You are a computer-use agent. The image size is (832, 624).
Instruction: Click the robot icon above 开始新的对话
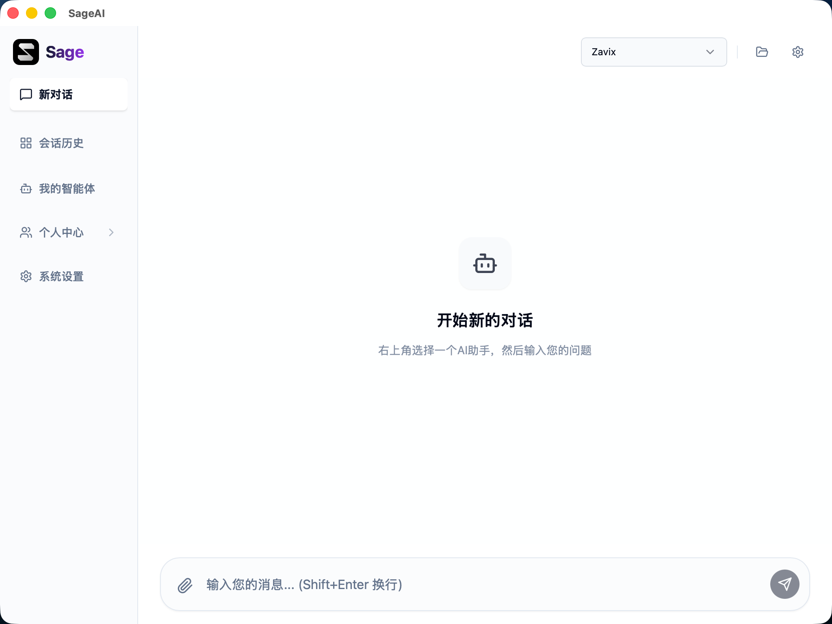(485, 264)
